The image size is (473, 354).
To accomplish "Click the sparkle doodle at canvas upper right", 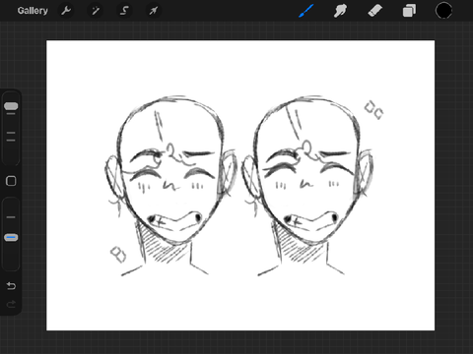I will [373, 110].
